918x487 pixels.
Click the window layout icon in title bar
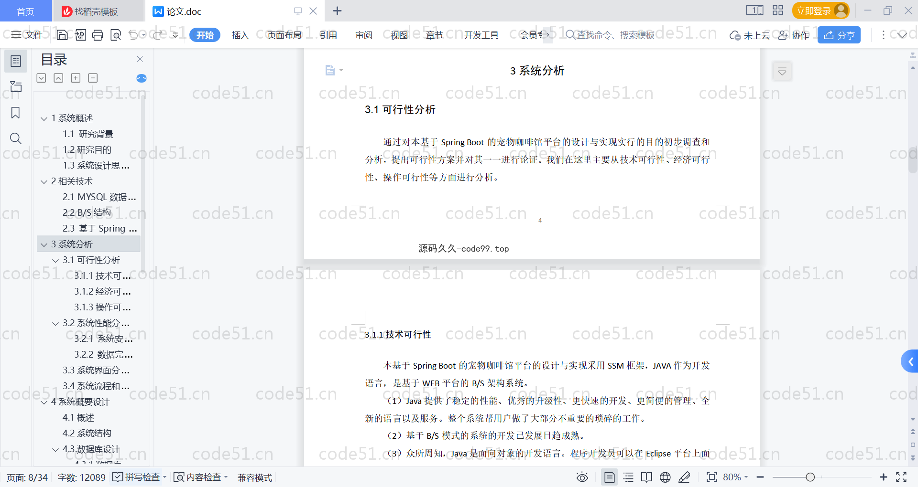(754, 11)
